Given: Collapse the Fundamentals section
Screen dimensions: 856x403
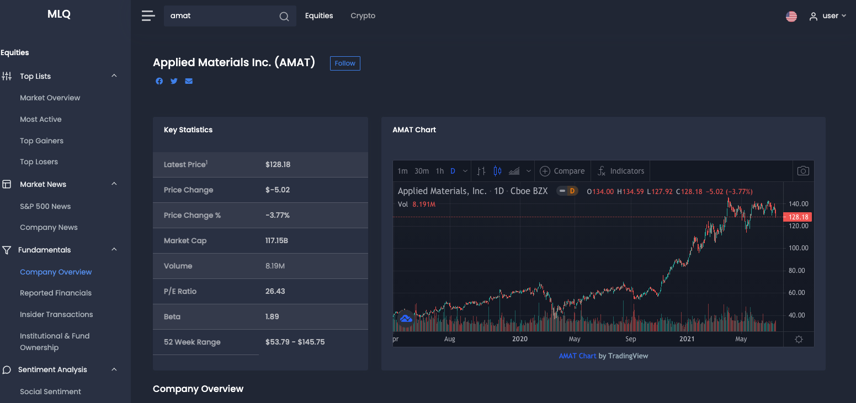Looking at the screenshot, I should coord(114,250).
